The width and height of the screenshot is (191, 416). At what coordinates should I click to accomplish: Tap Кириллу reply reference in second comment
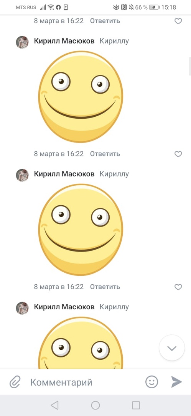[x=114, y=174]
